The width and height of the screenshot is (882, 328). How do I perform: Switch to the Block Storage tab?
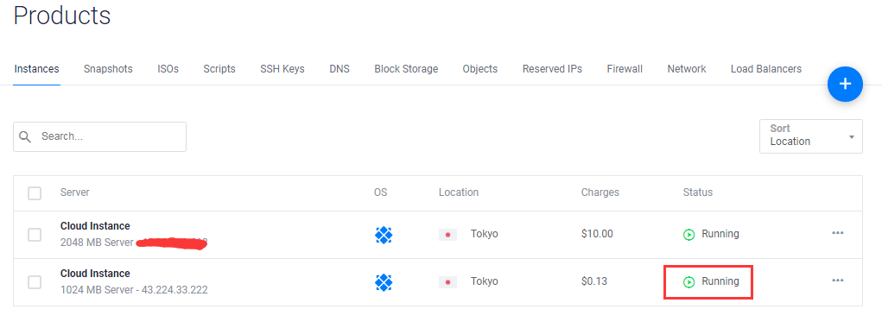(x=406, y=69)
